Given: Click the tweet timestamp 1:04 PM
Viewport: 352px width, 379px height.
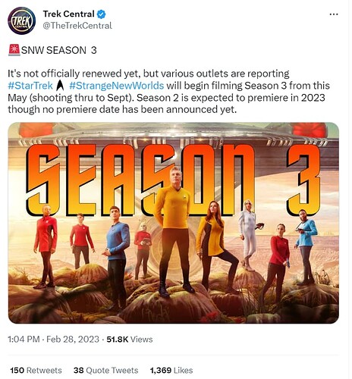Looking at the screenshot, I should pyautogui.click(x=24, y=339).
